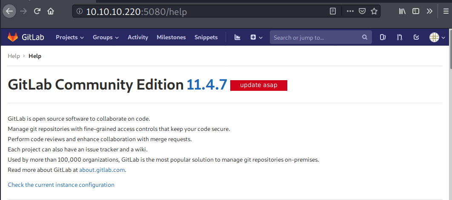452x200 pixels.
Task: Toggle the browser sidebar icon
Action: [x=416, y=11]
